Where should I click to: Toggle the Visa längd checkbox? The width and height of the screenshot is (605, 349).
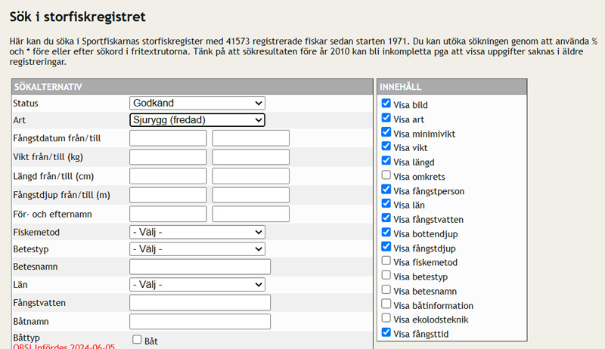point(386,160)
